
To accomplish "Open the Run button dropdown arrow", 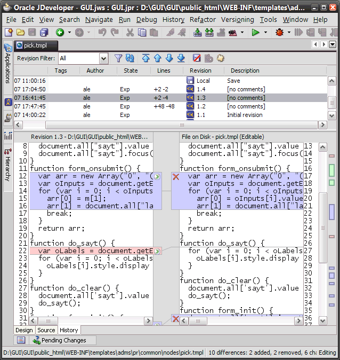I will point(266,33).
